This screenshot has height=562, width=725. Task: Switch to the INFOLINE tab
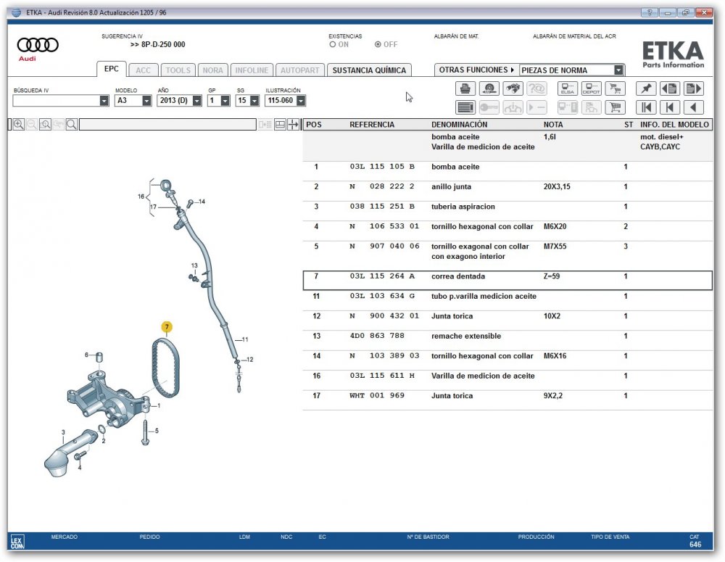coord(252,70)
